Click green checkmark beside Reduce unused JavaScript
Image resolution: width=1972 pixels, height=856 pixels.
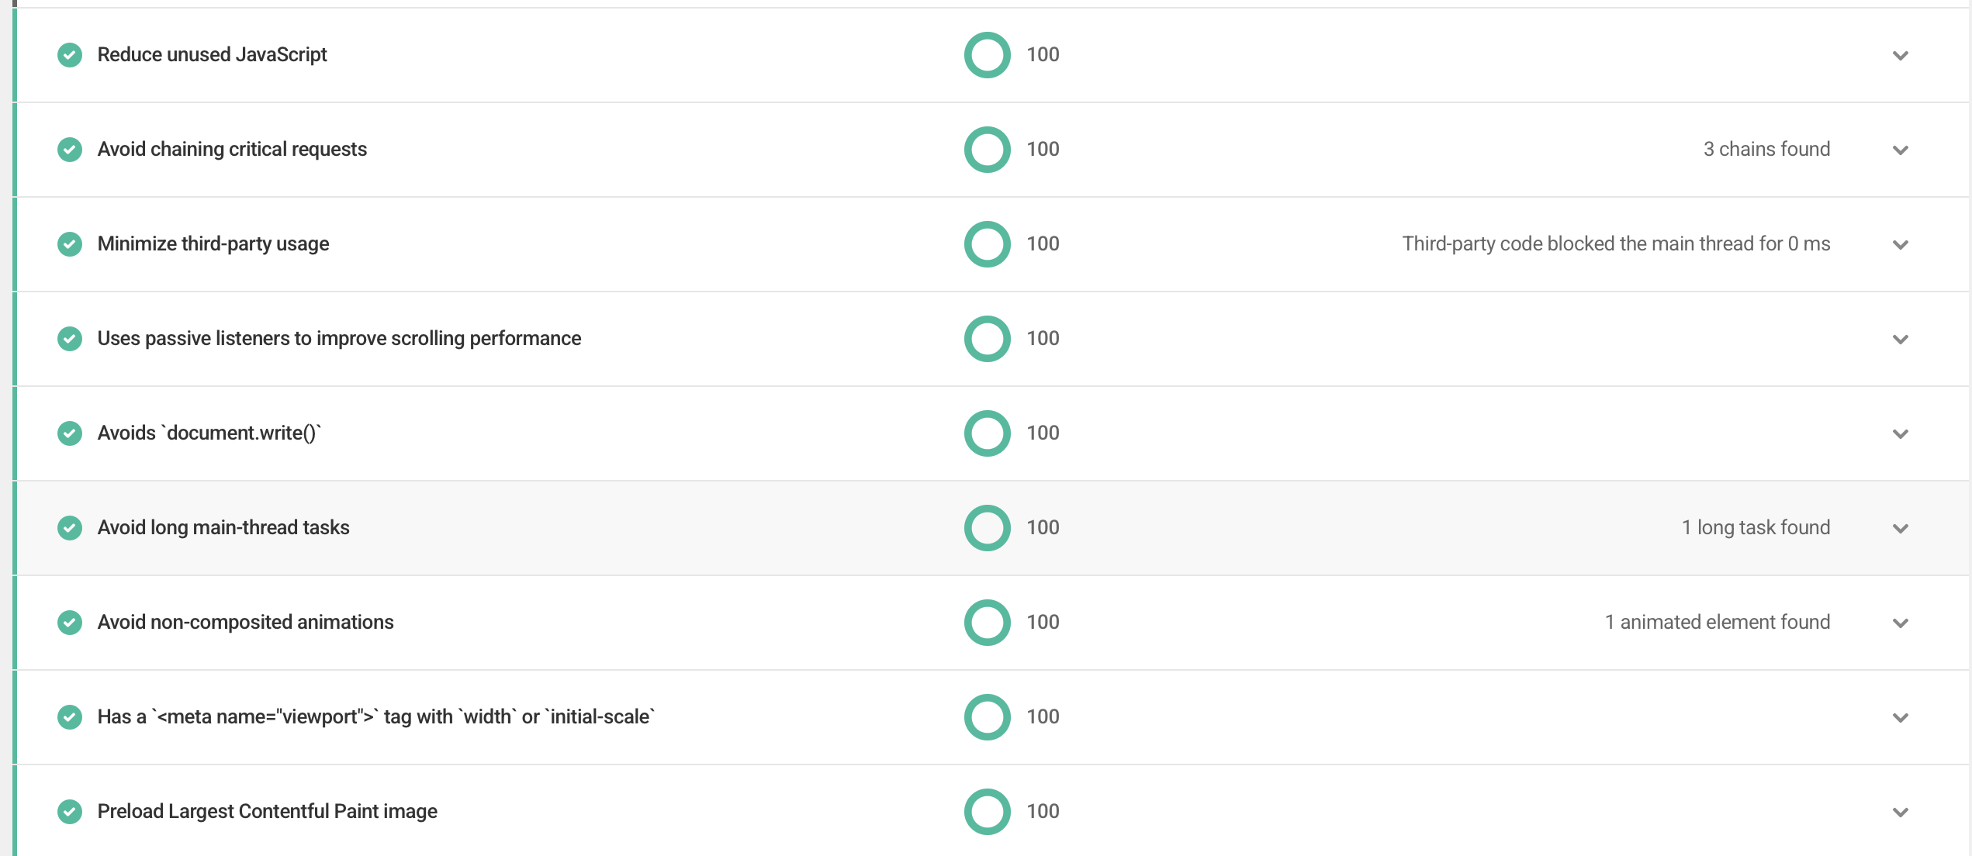click(x=70, y=55)
